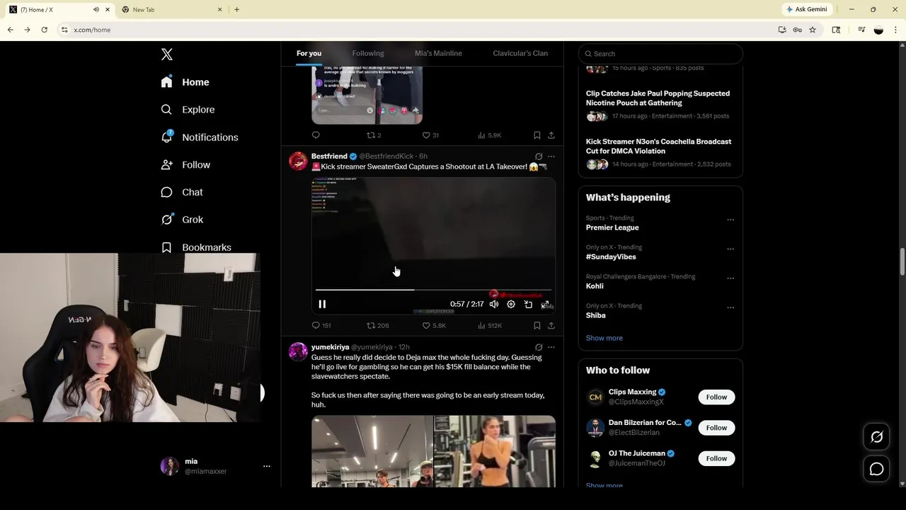Screen dimensions: 906x510
Task: Open more options for Kohli trend
Action: pos(730,278)
